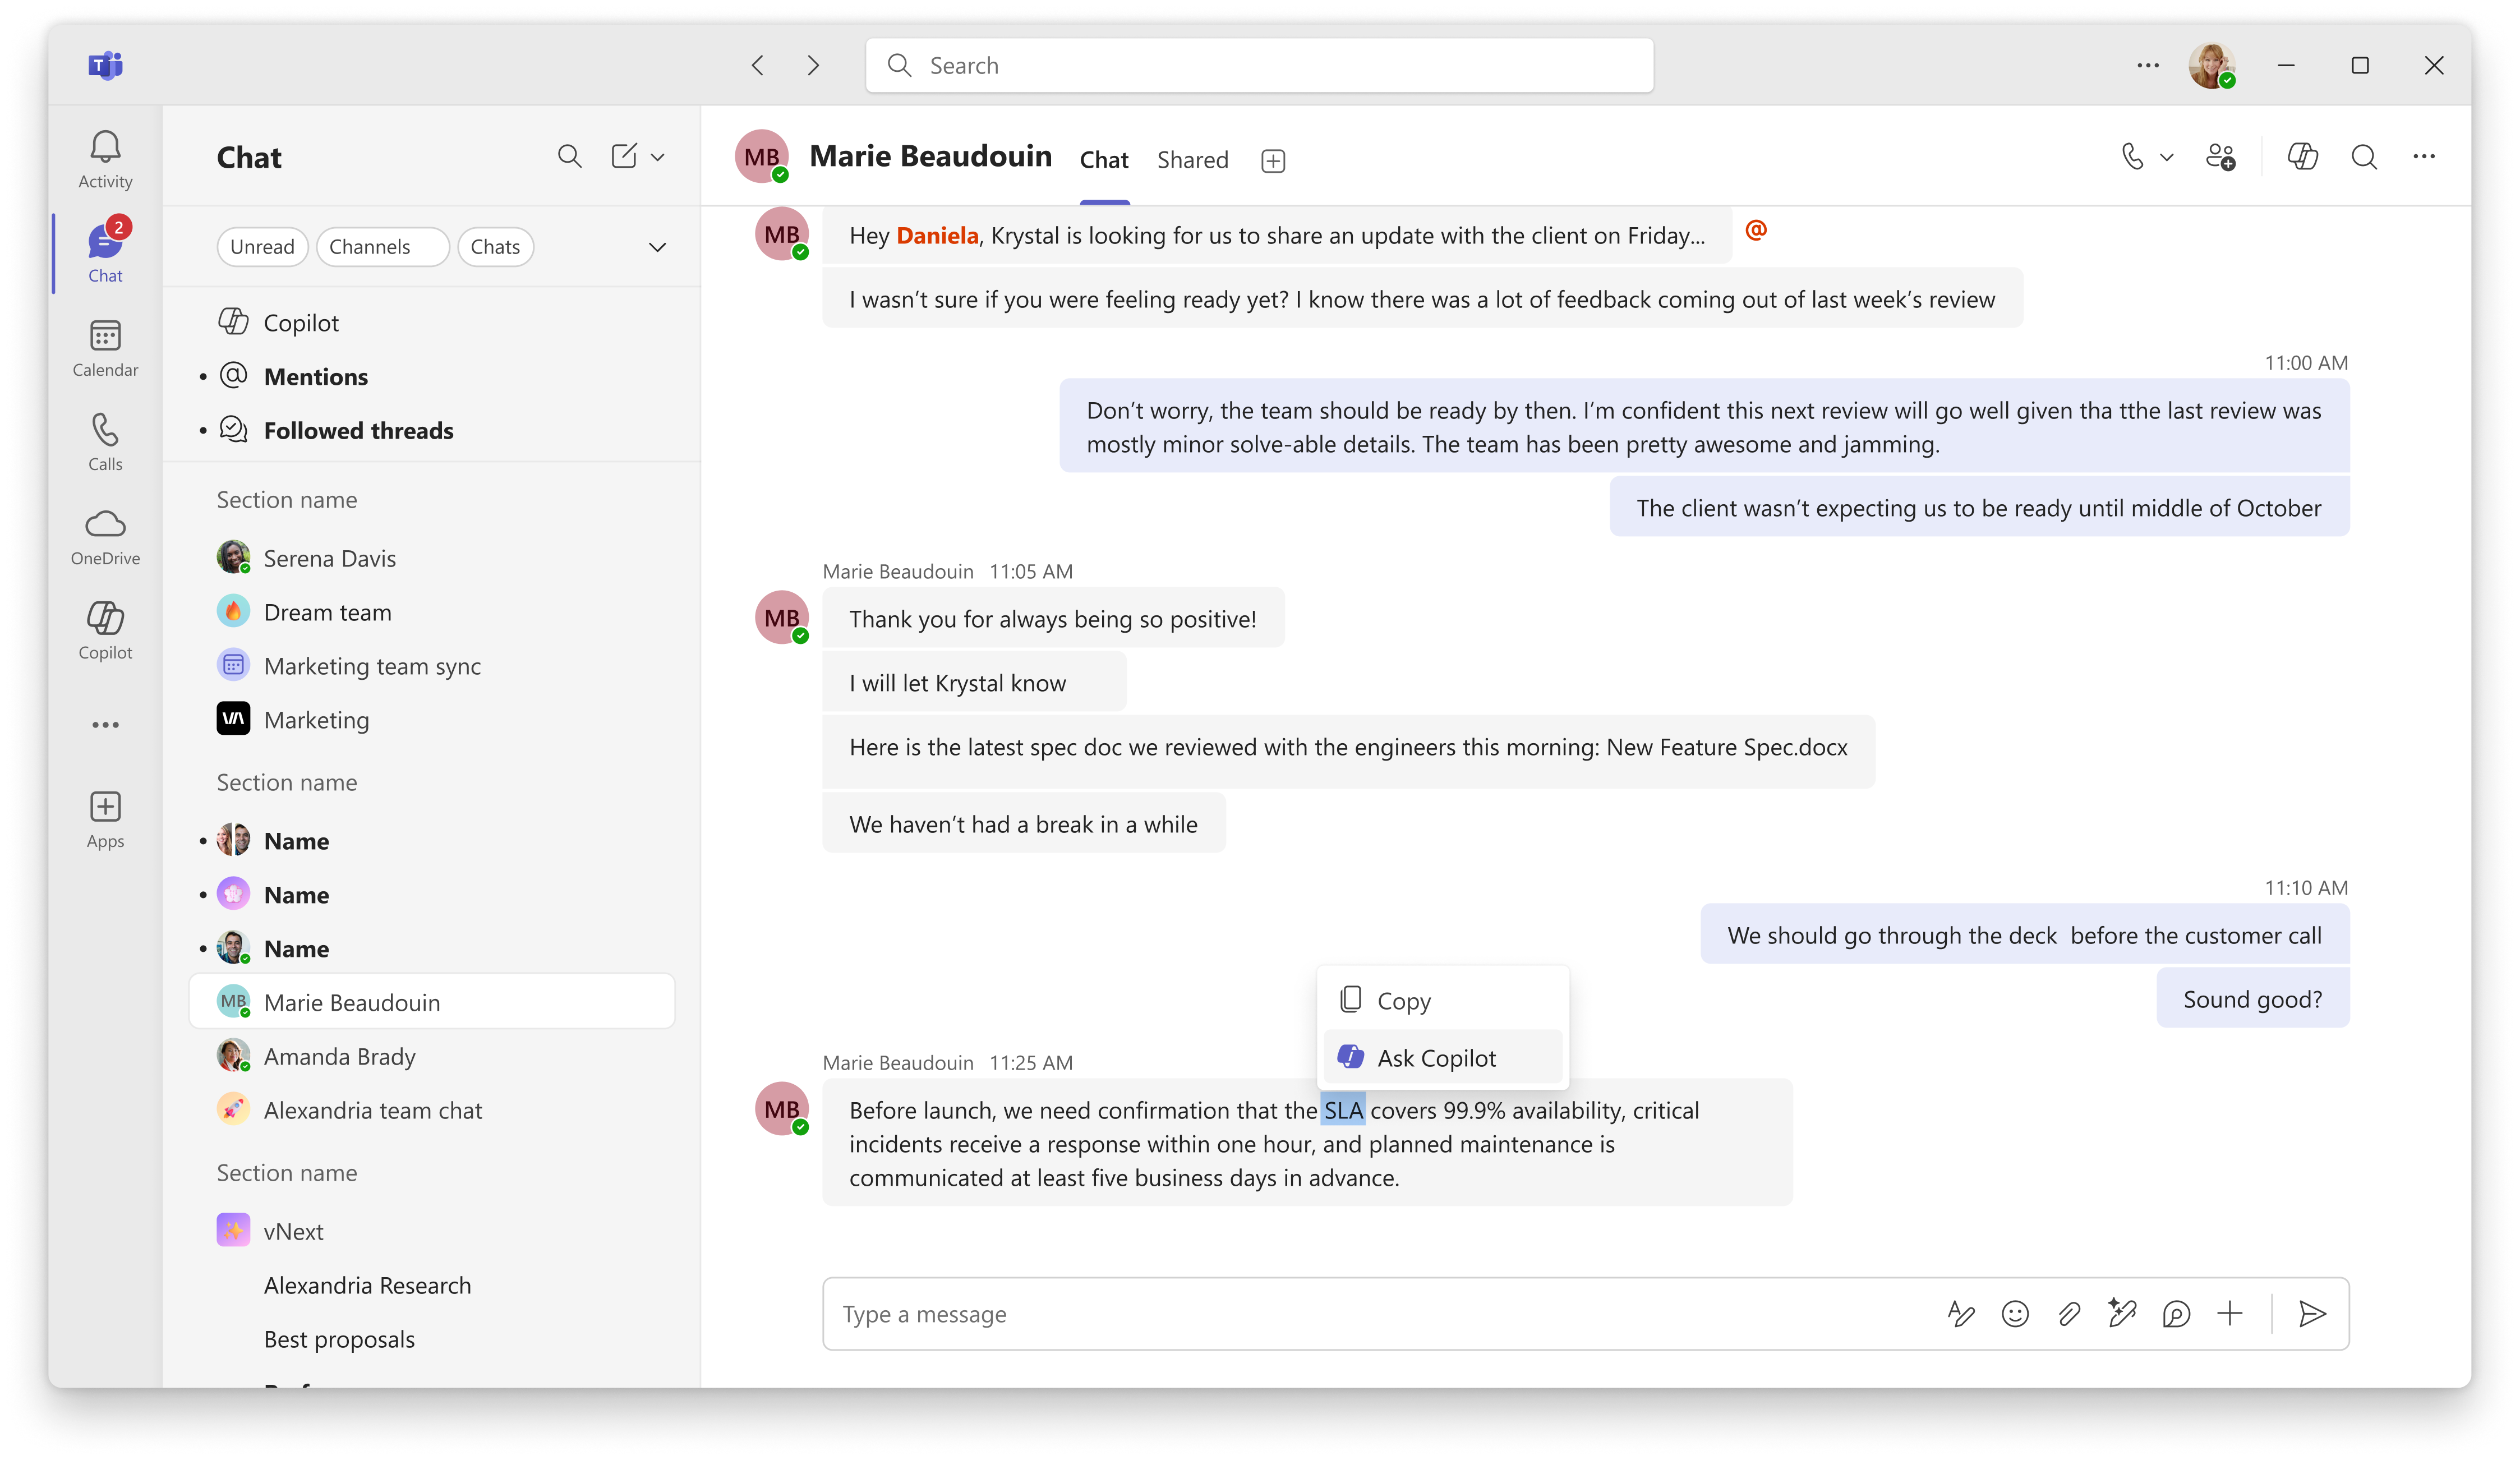Open chat with Amanda Brady
2520x1460 pixels.
pyautogui.click(x=432, y=1056)
